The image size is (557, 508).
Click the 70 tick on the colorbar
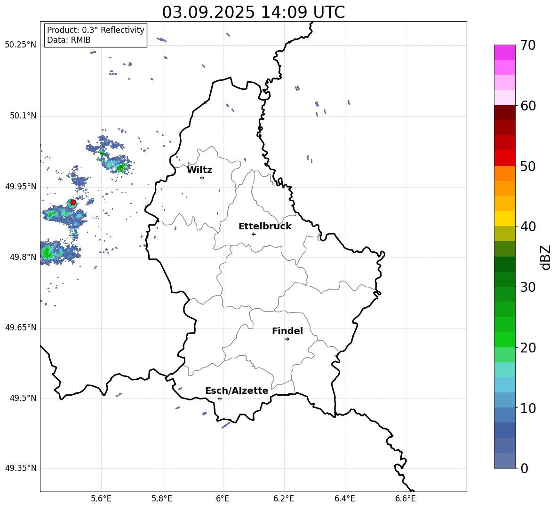point(528,46)
